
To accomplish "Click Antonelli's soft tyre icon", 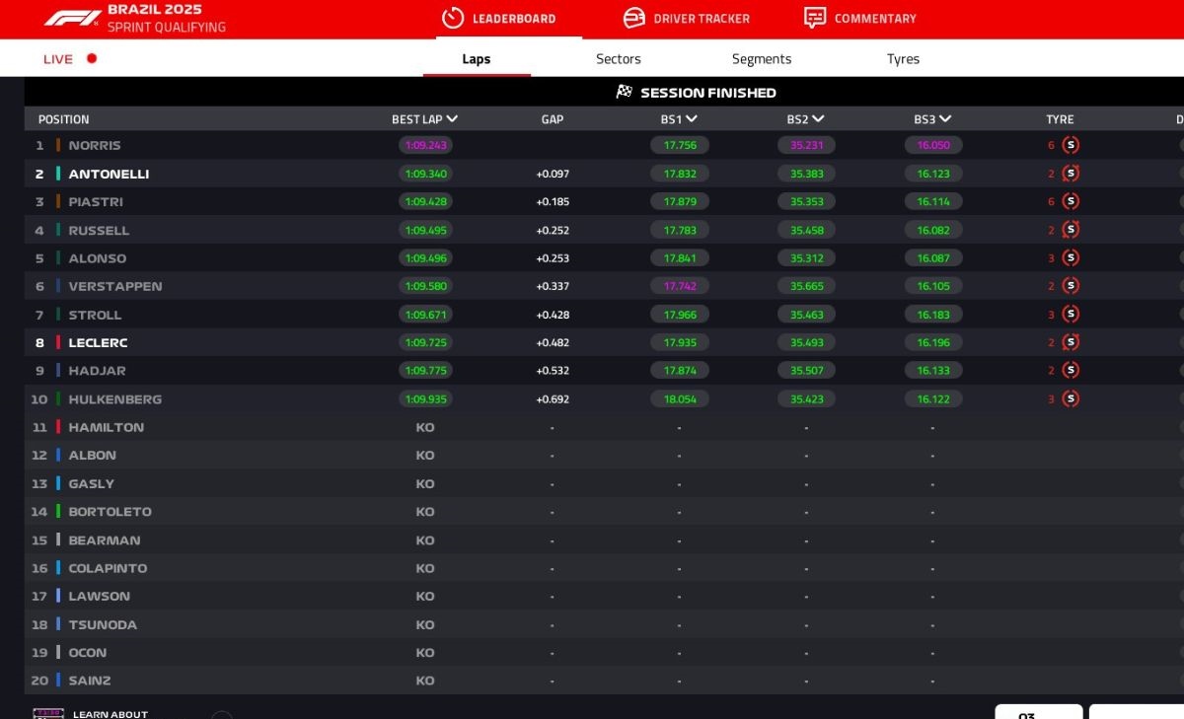I will [1070, 173].
